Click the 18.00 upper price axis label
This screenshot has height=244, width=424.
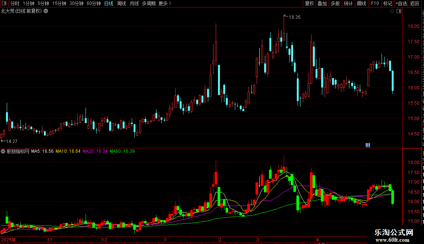click(413, 26)
